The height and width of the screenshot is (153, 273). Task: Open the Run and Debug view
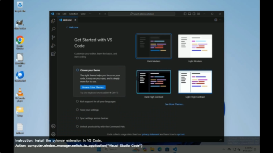(53, 46)
